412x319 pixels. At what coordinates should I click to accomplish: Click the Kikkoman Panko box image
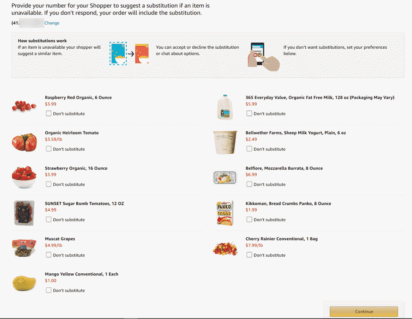225,213
